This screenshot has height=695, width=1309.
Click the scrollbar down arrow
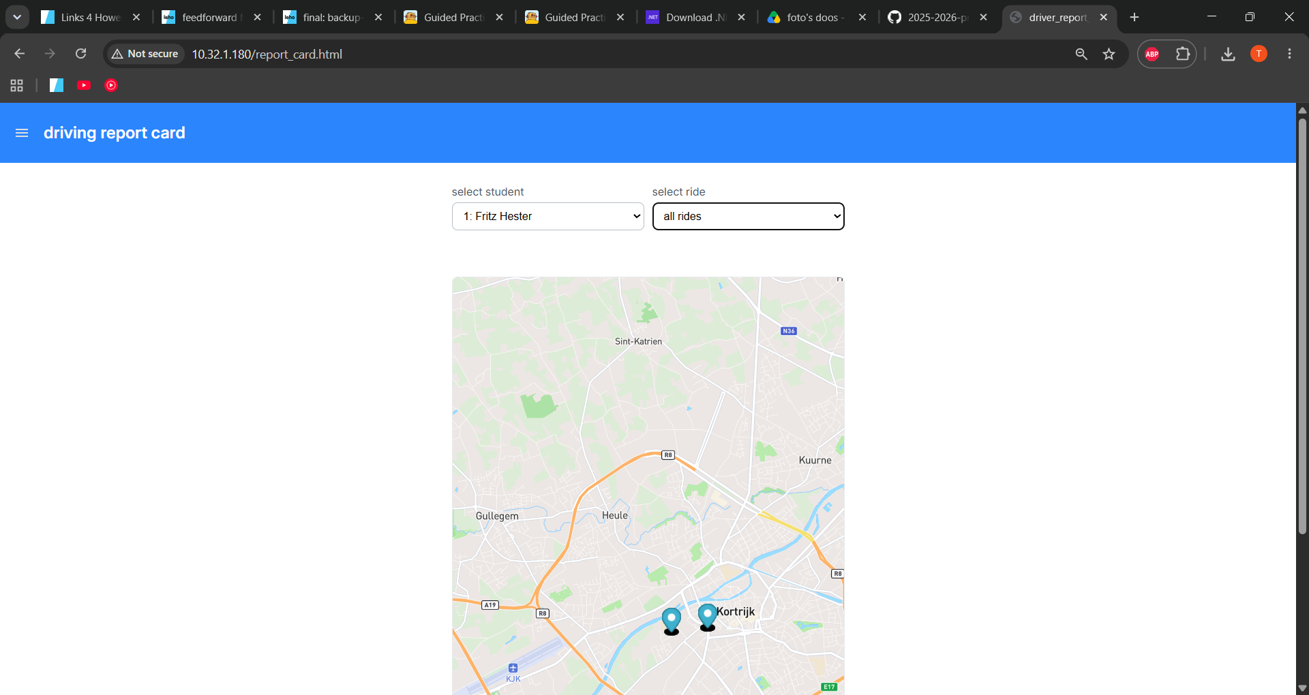coord(1302,688)
